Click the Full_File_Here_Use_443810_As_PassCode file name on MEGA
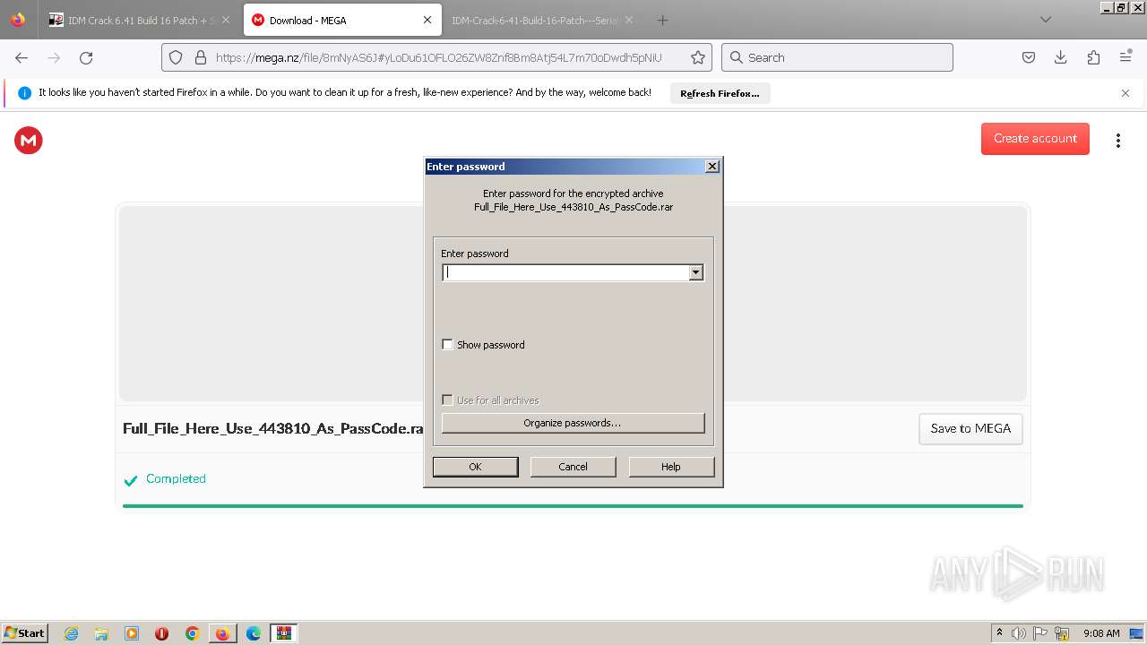 [272, 429]
